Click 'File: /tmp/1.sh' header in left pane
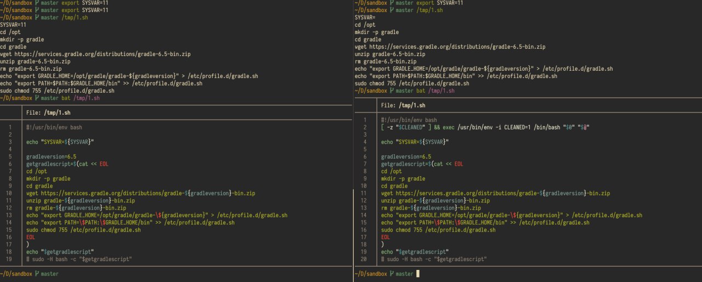Image resolution: width=702 pixels, height=282 pixels. [49, 112]
